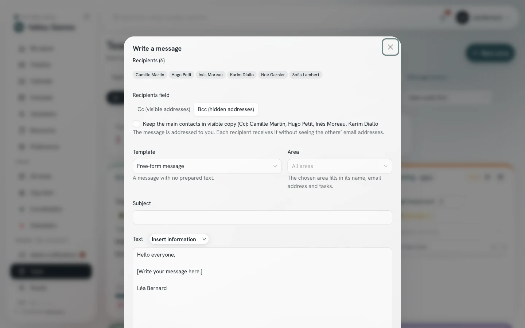Select the Inès Moreau recipient chip
Screen dimensions: 525x328
coord(211,75)
